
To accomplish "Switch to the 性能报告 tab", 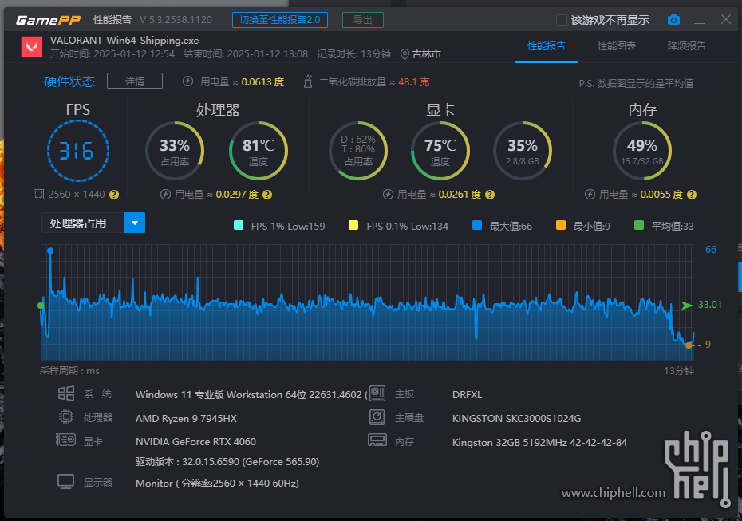I will coord(546,46).
